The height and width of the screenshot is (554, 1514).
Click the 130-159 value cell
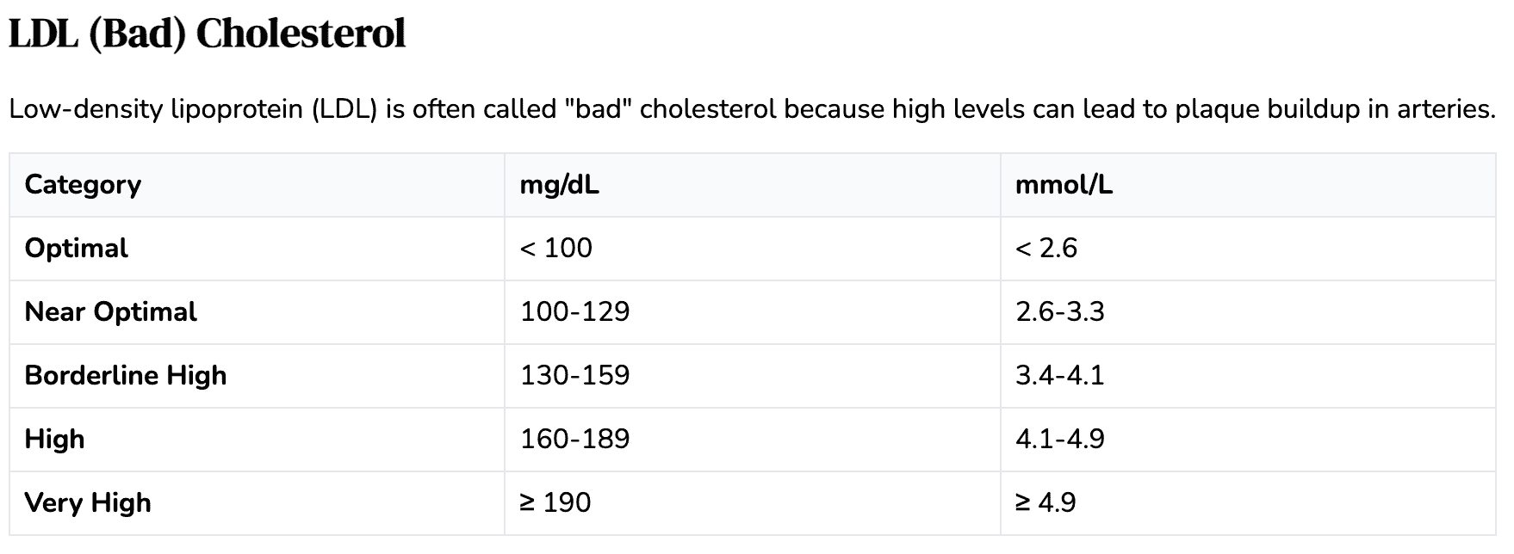pos(574,376)
